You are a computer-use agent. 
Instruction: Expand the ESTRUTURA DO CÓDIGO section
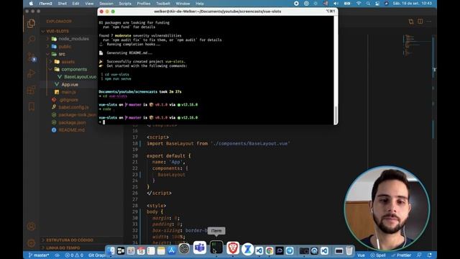pos(70,240)
